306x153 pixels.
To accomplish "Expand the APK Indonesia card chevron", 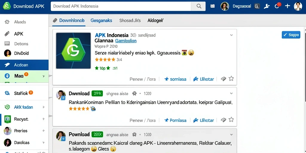I will [x=231, y=35].
